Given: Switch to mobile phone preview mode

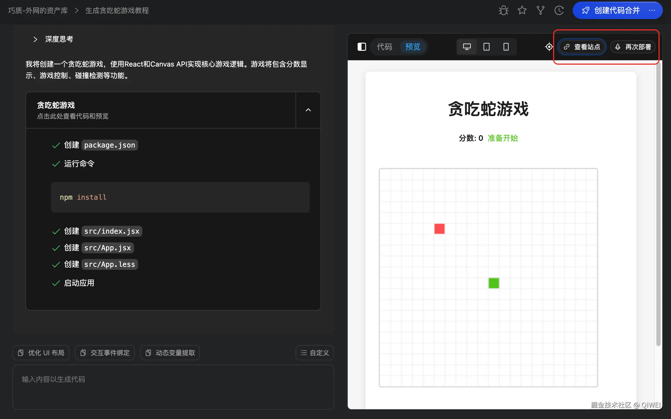Looking at the screenshot, I should tap(506, 47).
